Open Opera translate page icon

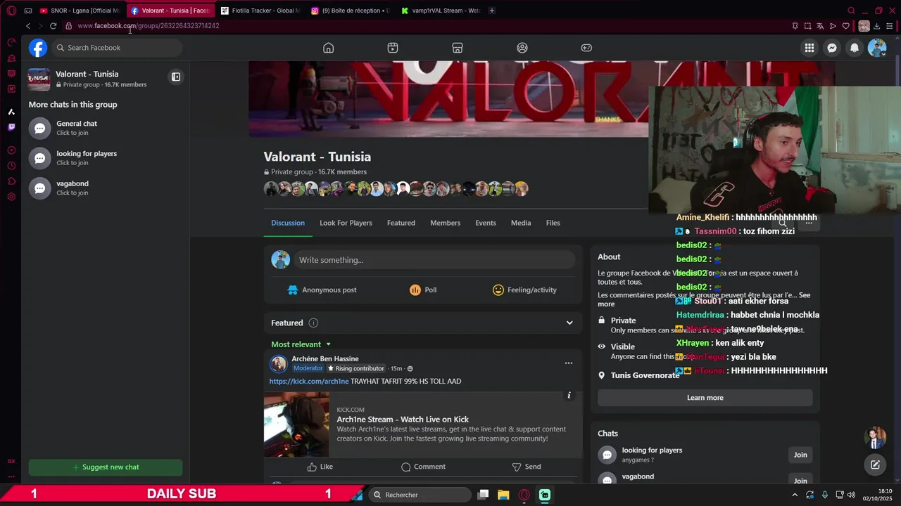pos(820,26)
